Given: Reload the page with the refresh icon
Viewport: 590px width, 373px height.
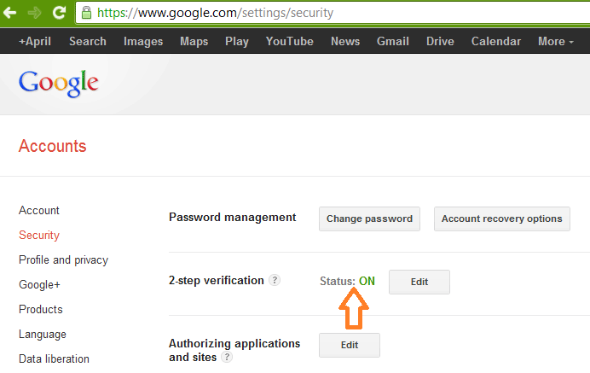Looking at the screenshot, I should 59,13.
